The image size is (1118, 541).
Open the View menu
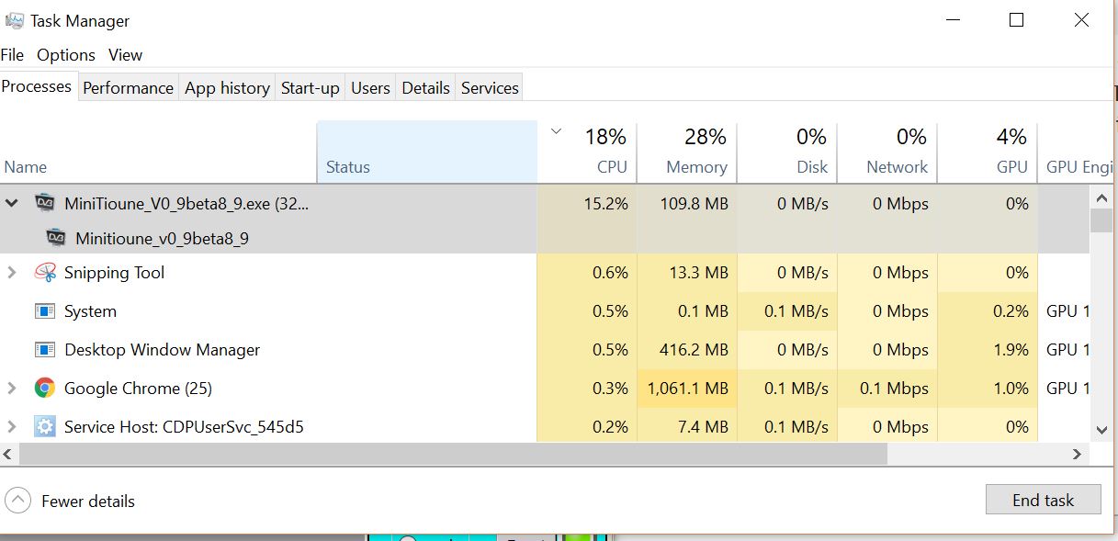click(126, 55)
